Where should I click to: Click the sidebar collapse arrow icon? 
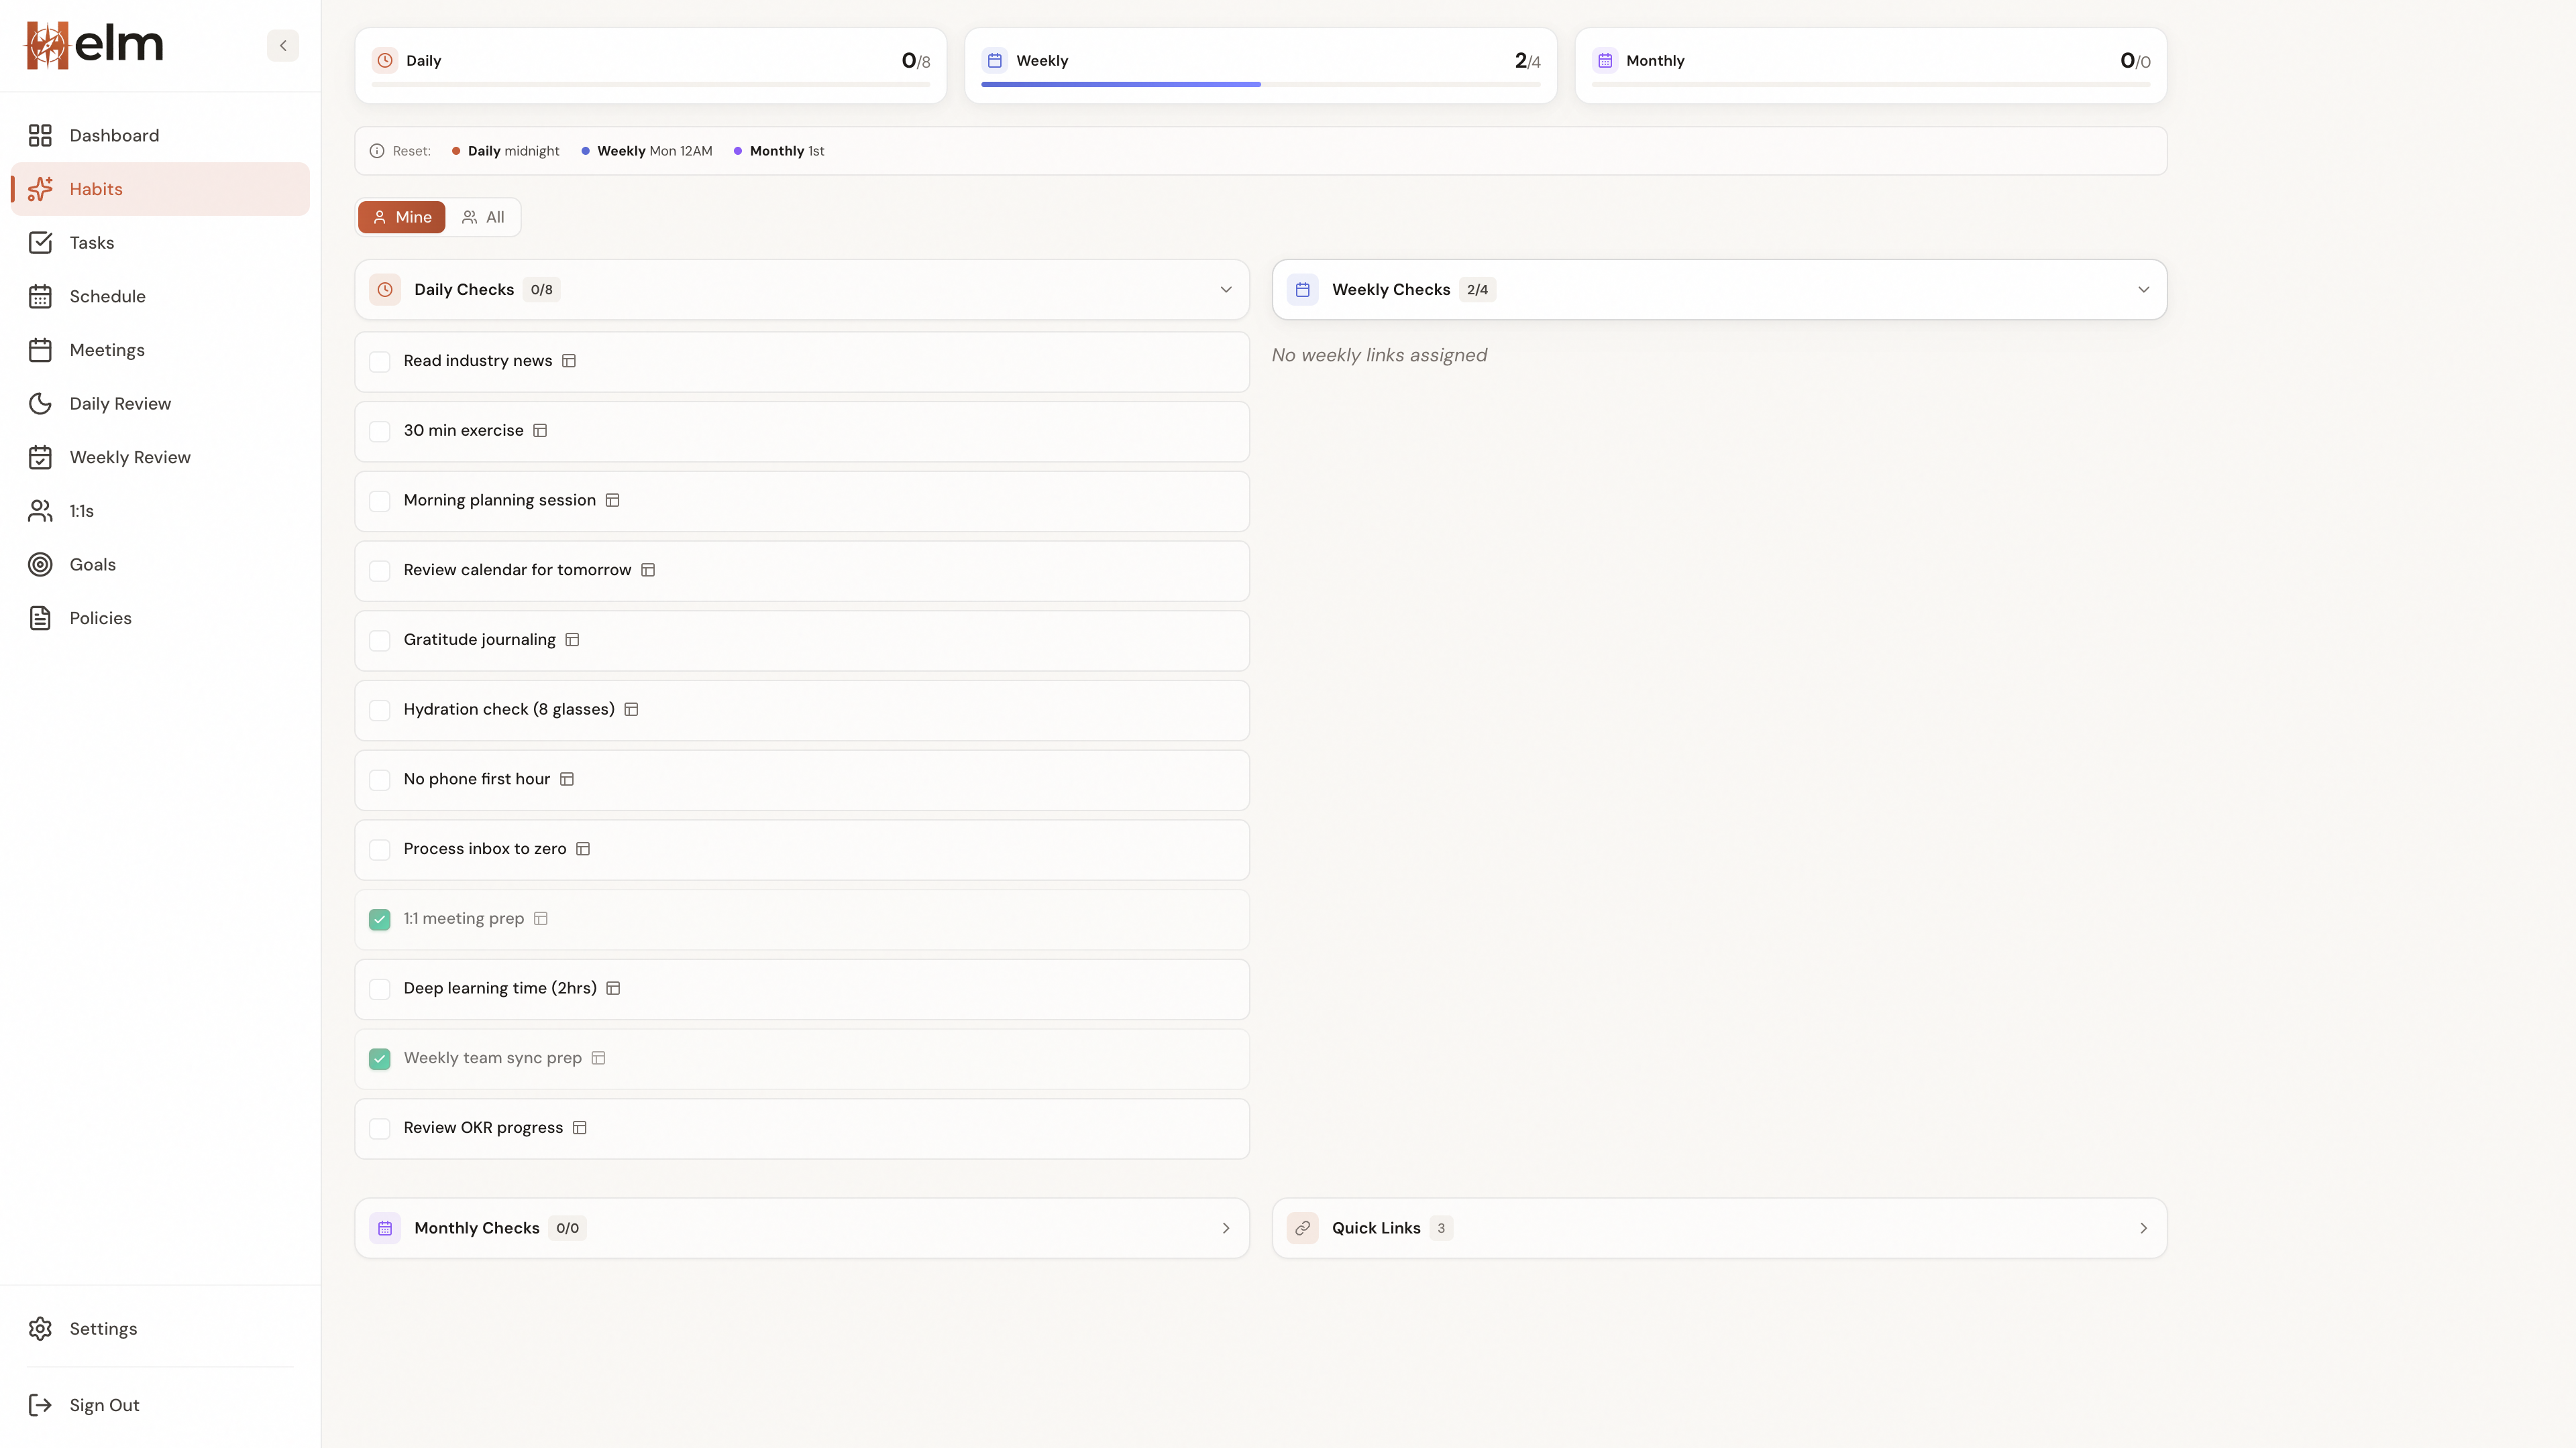click(x=283, y=45)
